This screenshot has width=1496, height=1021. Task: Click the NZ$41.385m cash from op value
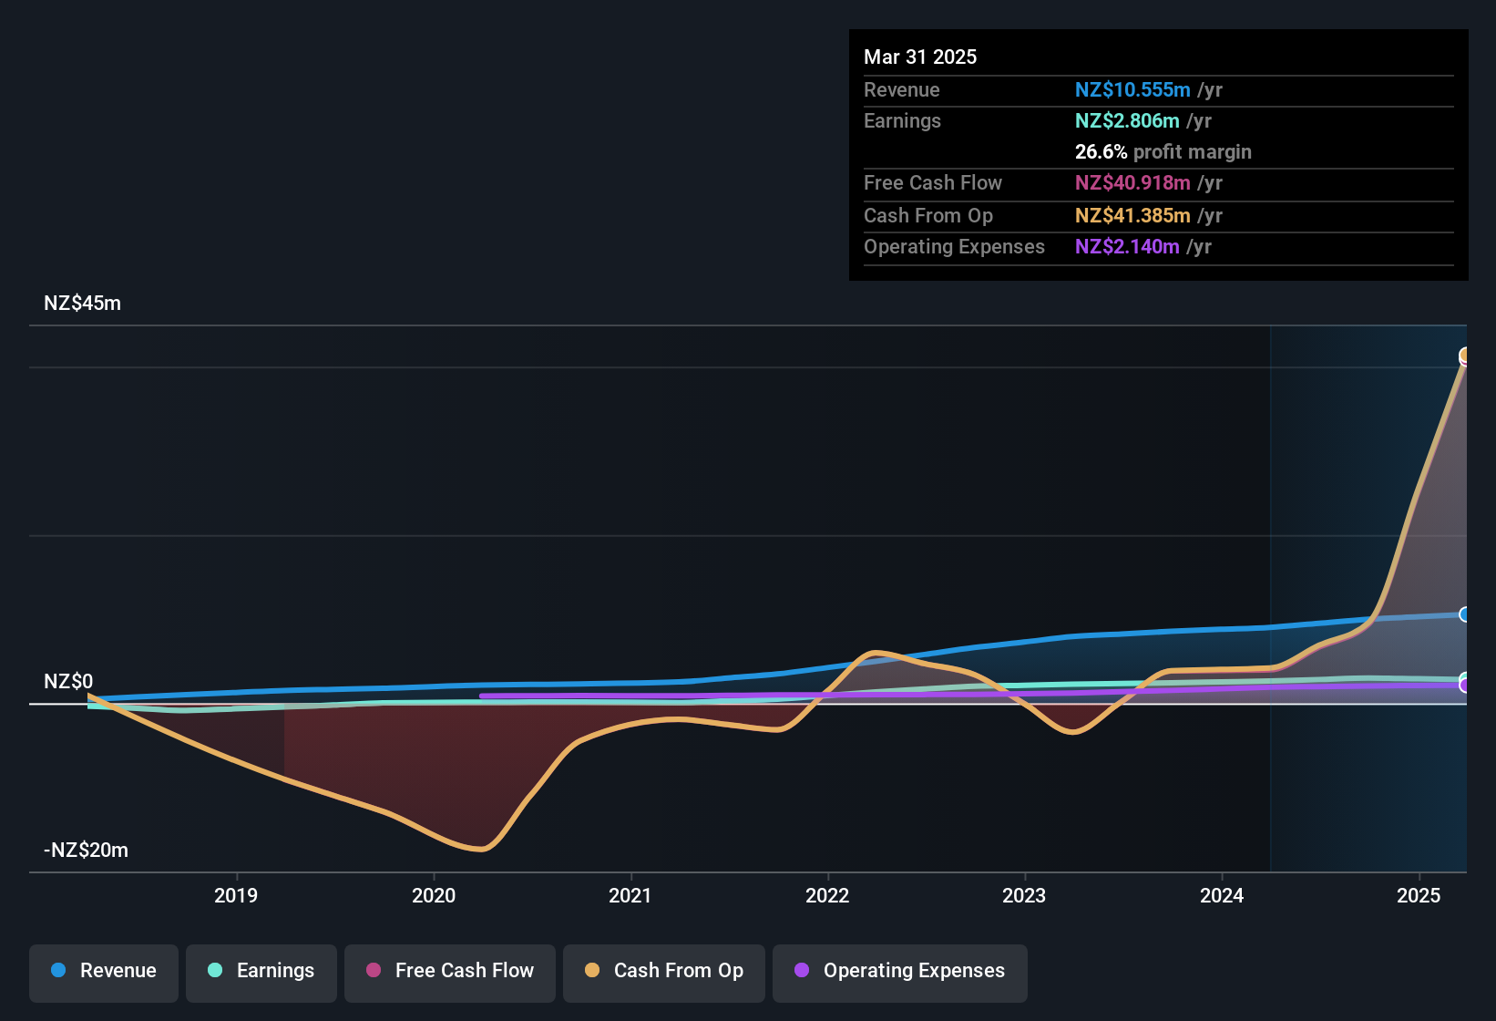click(1132, 215)
